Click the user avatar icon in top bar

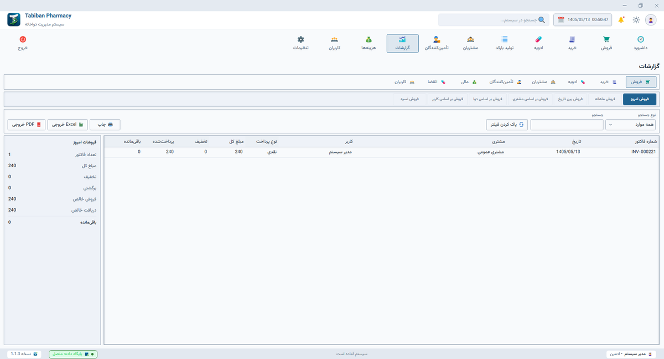coord(651,20)
